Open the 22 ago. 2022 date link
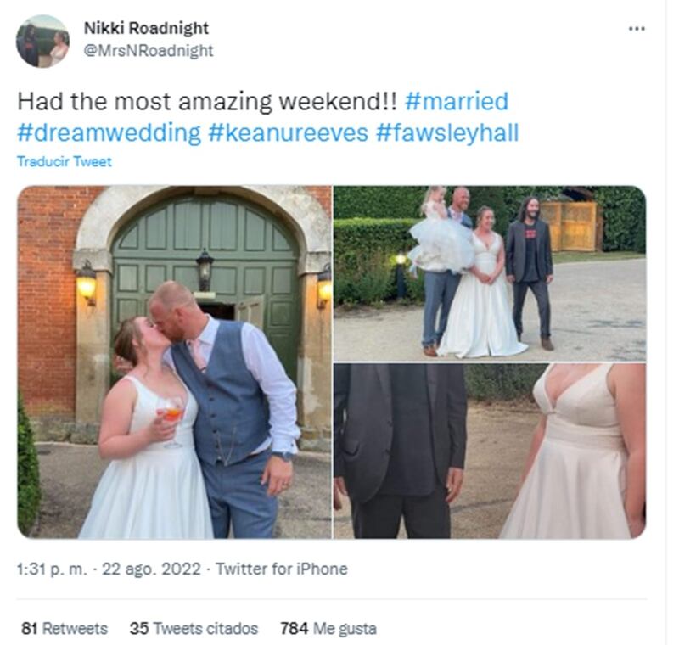Image resolution: width=679 pixels, height=645 pixels. point(151,569)
